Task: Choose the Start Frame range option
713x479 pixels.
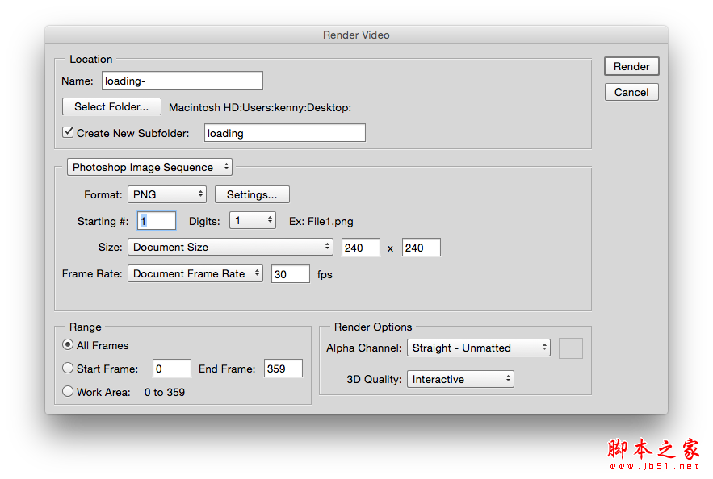Action: coord(68,369)
